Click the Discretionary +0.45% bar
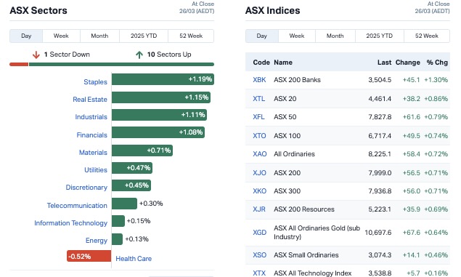 coord(131,185)
